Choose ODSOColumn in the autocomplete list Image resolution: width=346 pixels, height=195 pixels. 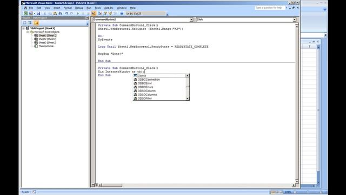point(159,90)
